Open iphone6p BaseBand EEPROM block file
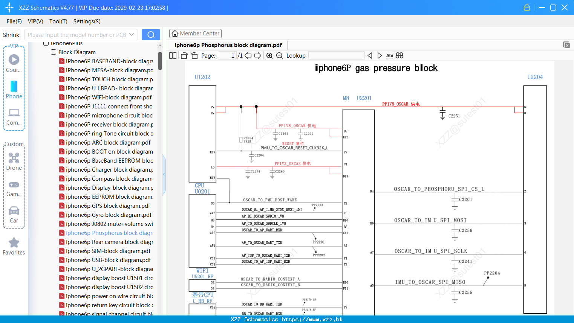 106,161
